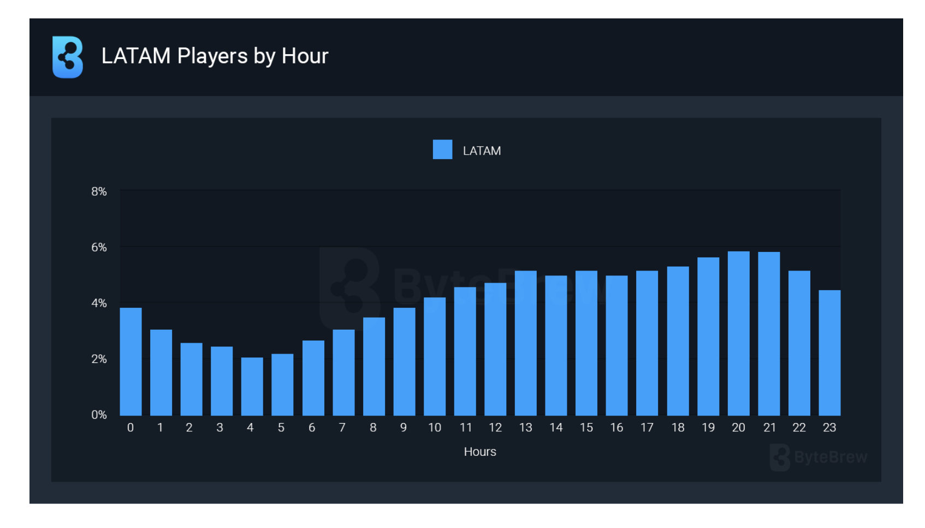The width and height of the screenshot is (925, 528).
Task: Click the 4% y-axis label
Action: click(99, 303)
